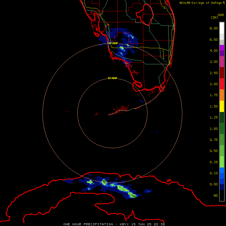The width and height of the screenshot is (226, 226).
Task: Click the 2.00 legend value
Action: pos(214,84)
